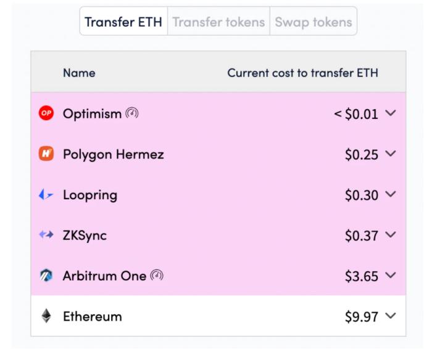Expand the ZKSync $0.37 chevron
This screenshot has height=349, width=424.
click(x=389, y=236)
